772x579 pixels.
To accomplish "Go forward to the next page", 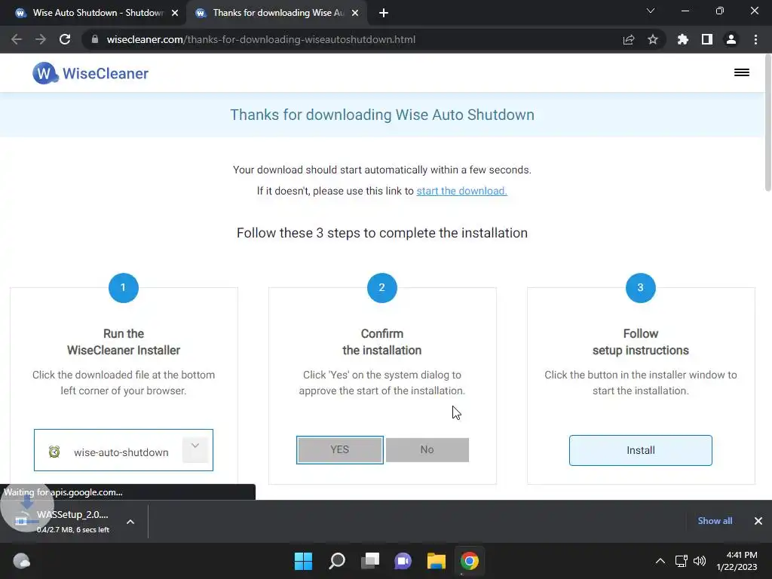I will coord(41,39).
